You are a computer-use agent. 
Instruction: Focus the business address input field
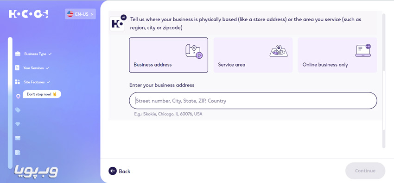point(253,101)
